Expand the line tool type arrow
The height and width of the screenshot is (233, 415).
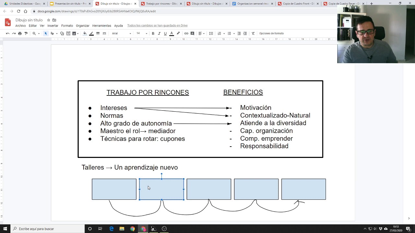56,33
